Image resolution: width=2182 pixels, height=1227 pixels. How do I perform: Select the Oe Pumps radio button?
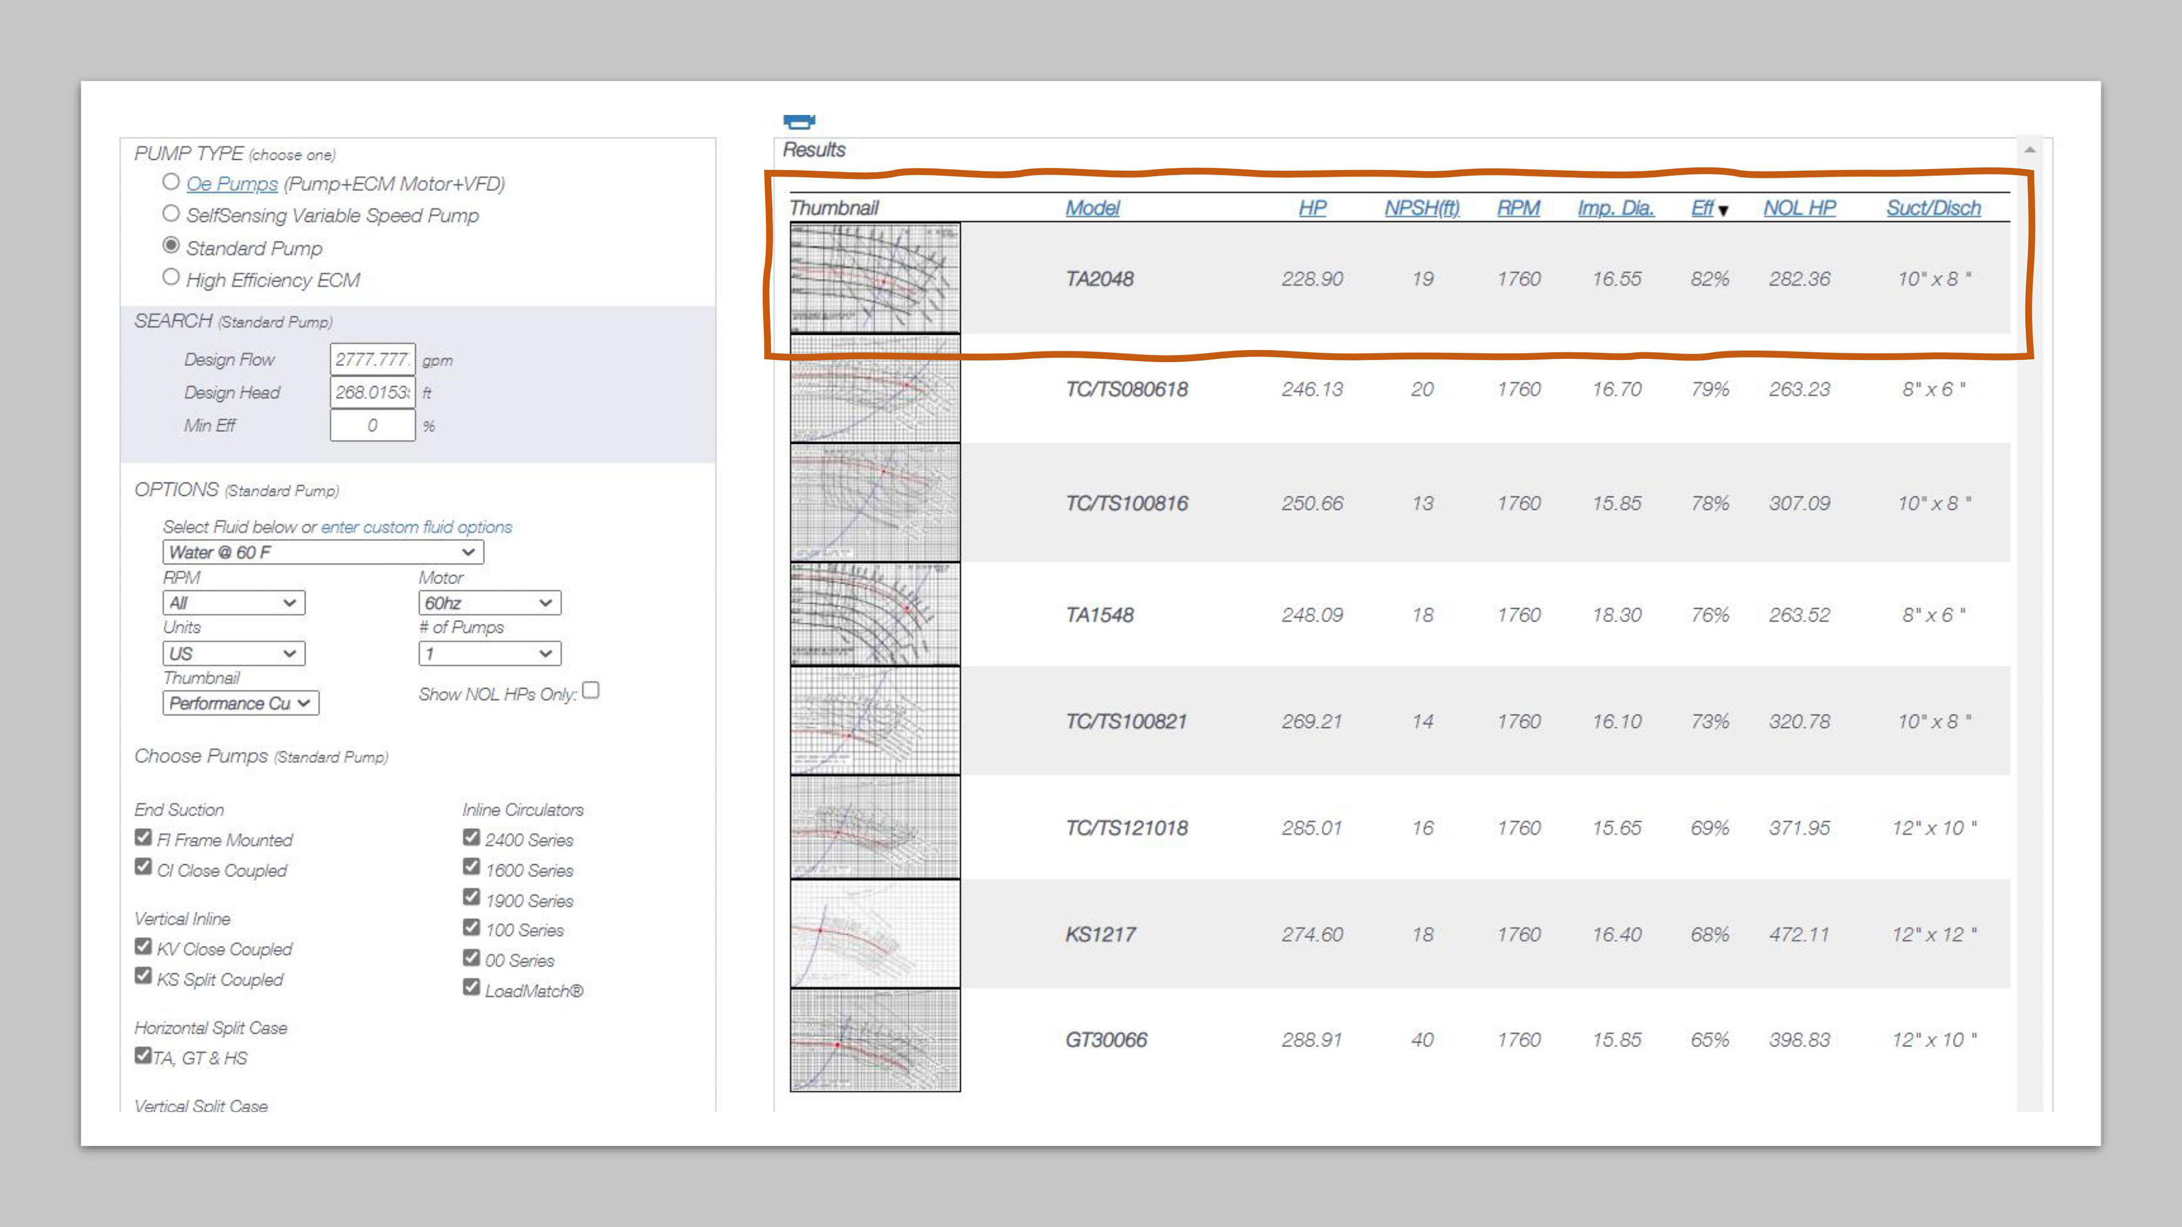coord(171,182)
